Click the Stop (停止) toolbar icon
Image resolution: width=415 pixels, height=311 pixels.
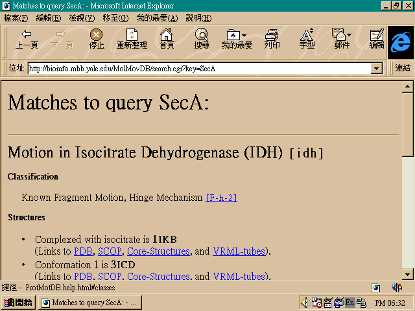tap(97, 39)
